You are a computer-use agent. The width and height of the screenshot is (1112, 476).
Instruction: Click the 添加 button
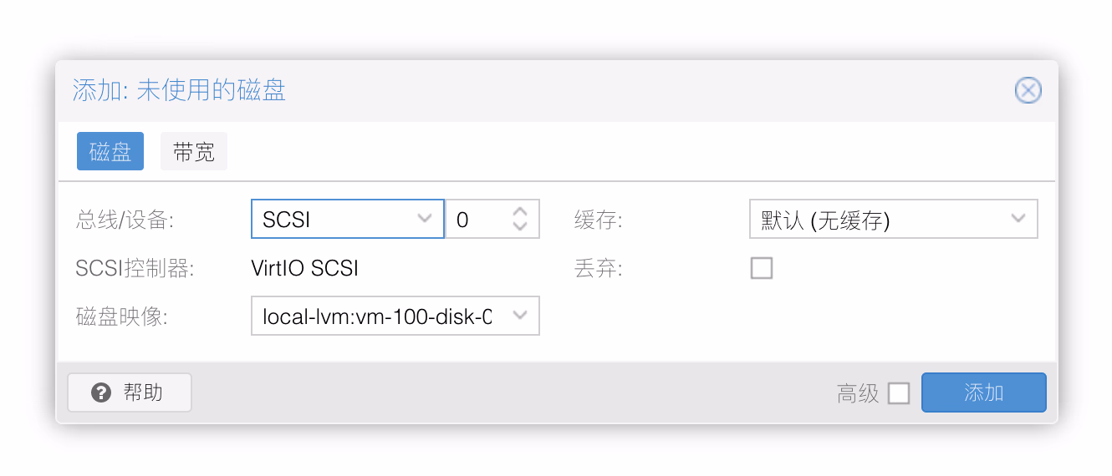point(983,392)
